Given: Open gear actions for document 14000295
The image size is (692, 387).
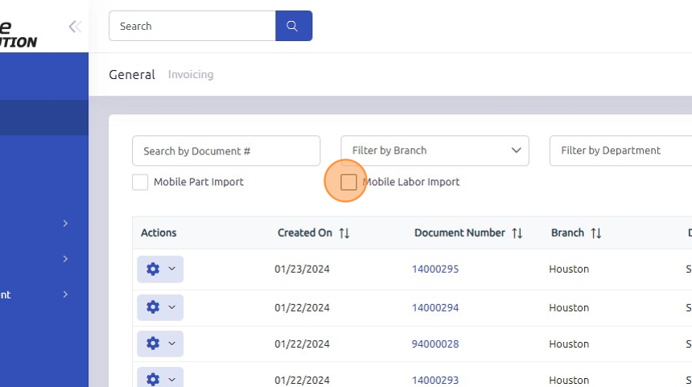Looking at the screenshot, I should click(x=160, y=269).
